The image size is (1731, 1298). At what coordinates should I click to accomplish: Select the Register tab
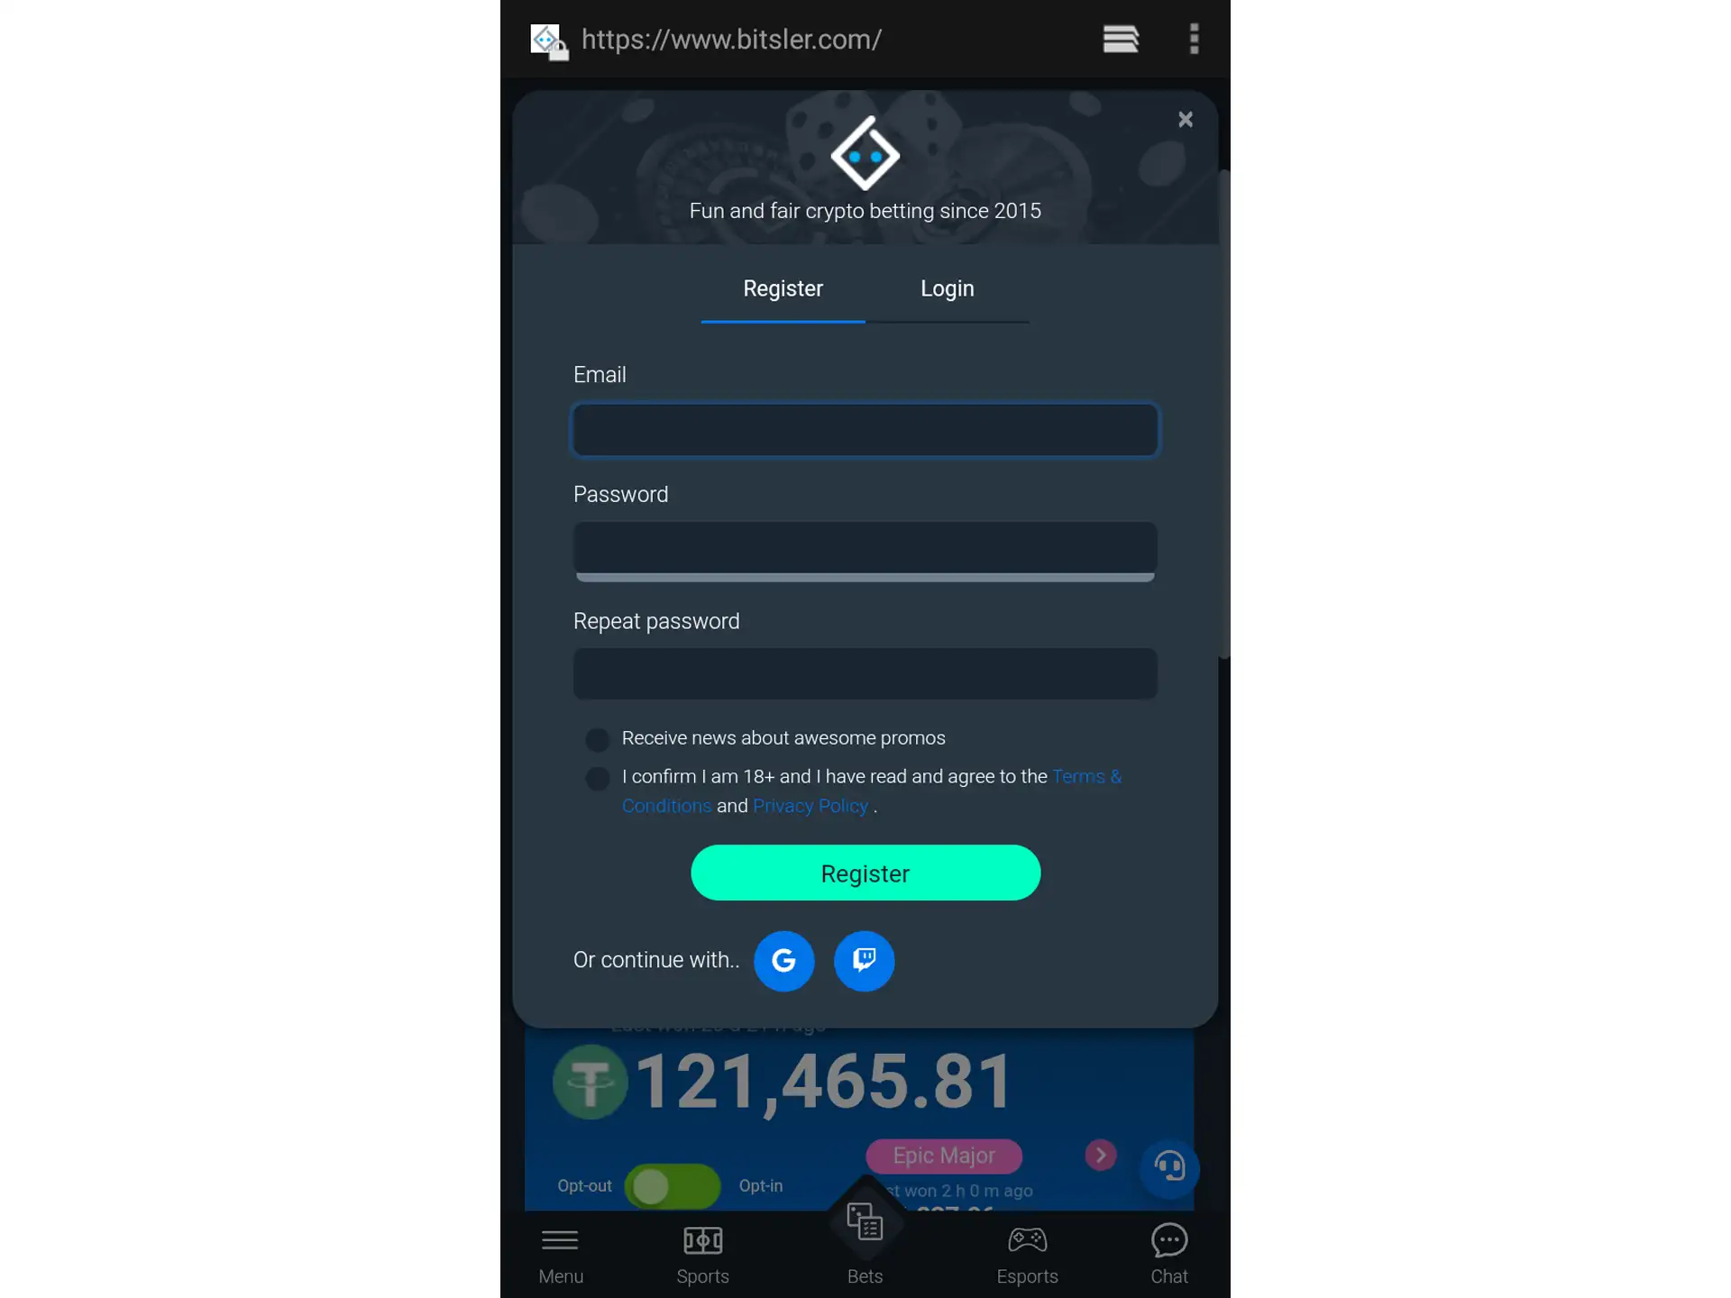(783, 288)
